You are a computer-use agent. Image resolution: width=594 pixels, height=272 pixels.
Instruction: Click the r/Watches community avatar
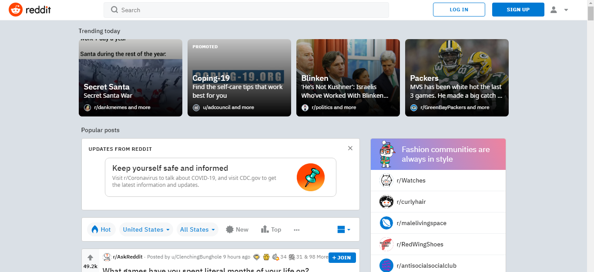pos(386,180)
